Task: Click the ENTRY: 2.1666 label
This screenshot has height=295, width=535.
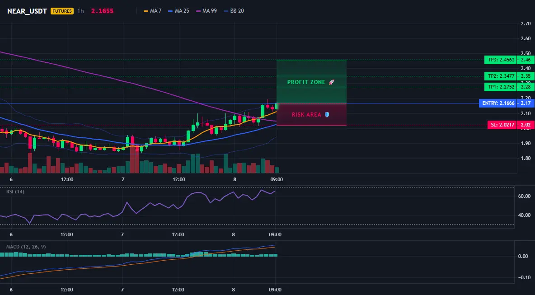Action: (x=498, y=103)
